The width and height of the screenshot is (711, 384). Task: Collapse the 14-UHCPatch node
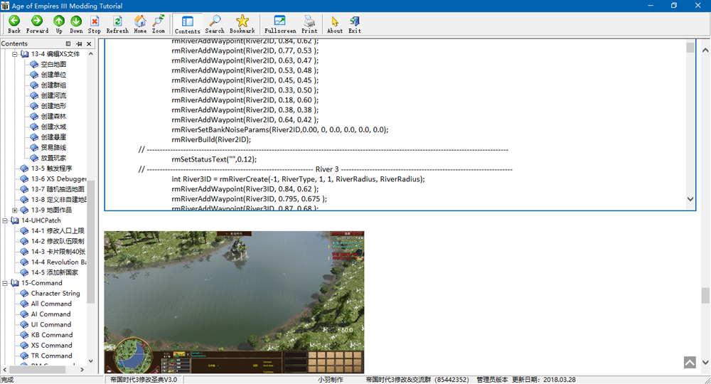(x=5, y=220)
